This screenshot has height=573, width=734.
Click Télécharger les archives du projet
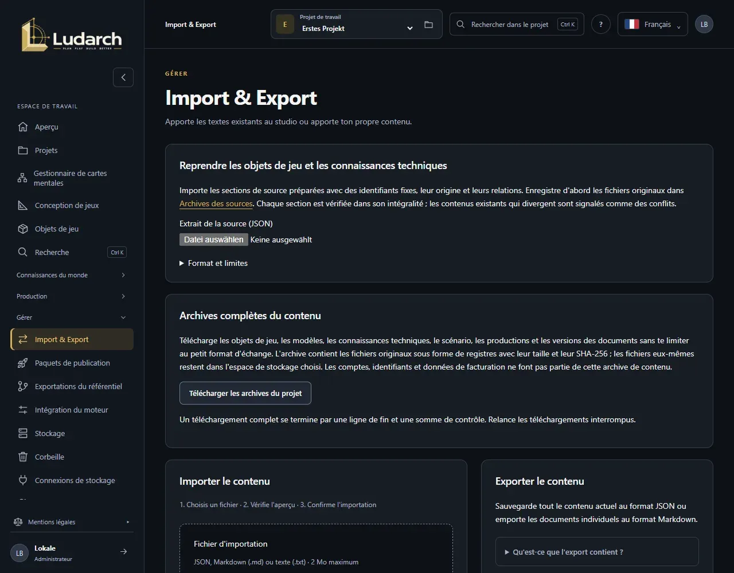(x=245, y=394)
